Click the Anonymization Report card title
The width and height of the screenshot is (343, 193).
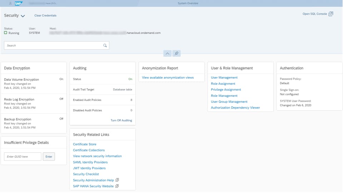(160, 68)
